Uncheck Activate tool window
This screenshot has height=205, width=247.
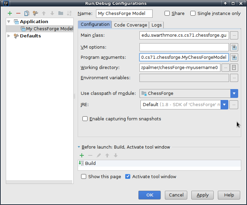coord(128,177)
